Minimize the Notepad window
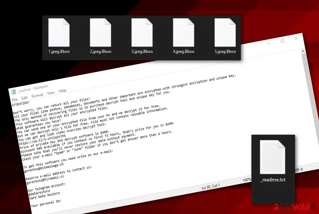 click(x=269, y=44)
